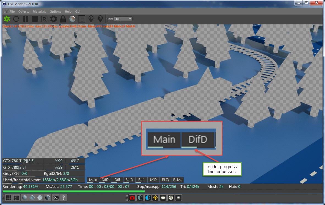Click the Tri: 0/424k readout
The width and height of the screenshot is (325, 205).
click(x=190, y=187)
